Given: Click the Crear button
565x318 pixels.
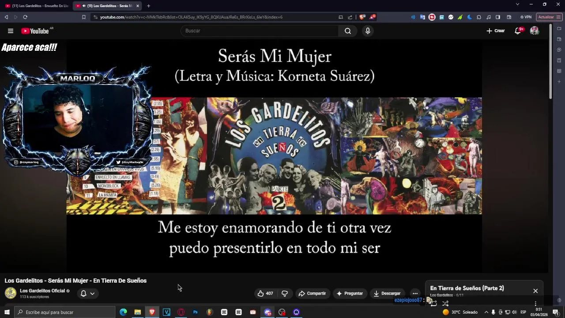Looking at the screenshot, I should [496, 31].
